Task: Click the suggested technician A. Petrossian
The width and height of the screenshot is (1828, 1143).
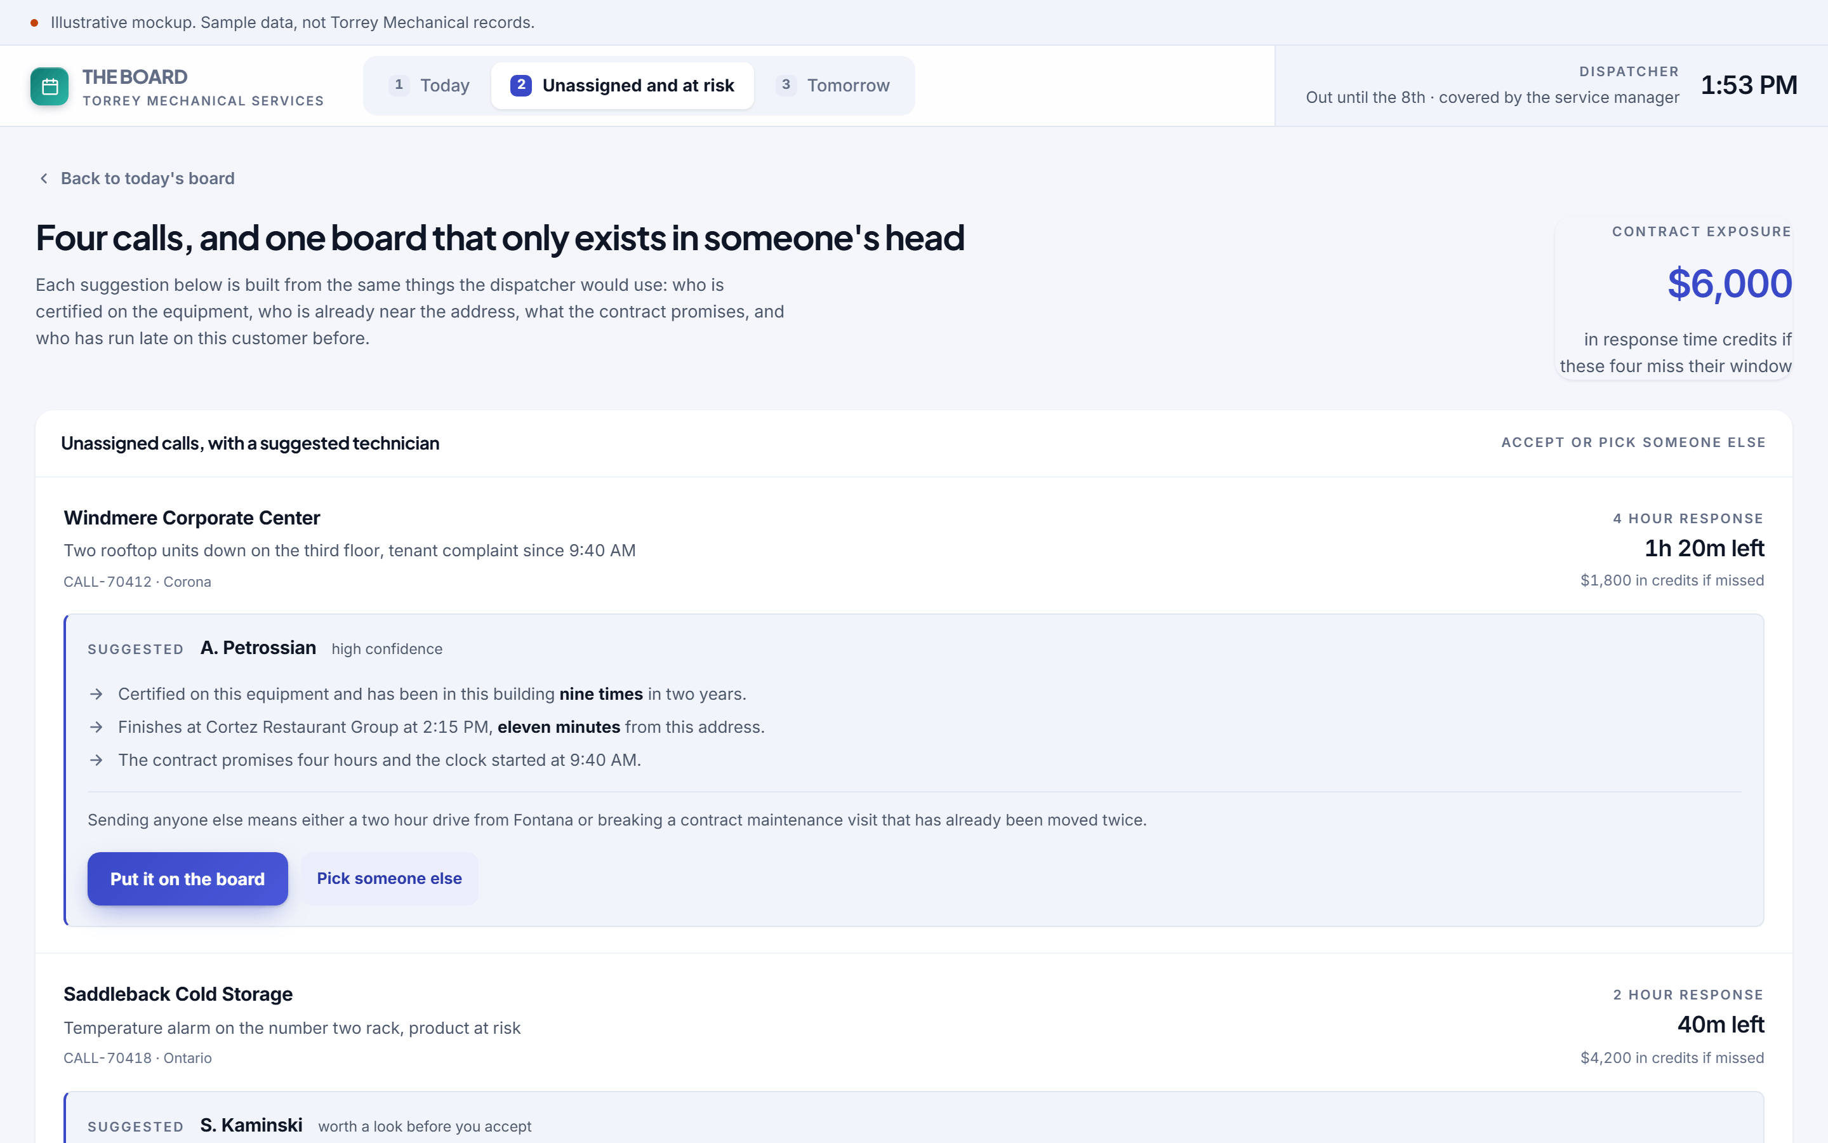Action: pyautogui.click(x=258, y=648)
